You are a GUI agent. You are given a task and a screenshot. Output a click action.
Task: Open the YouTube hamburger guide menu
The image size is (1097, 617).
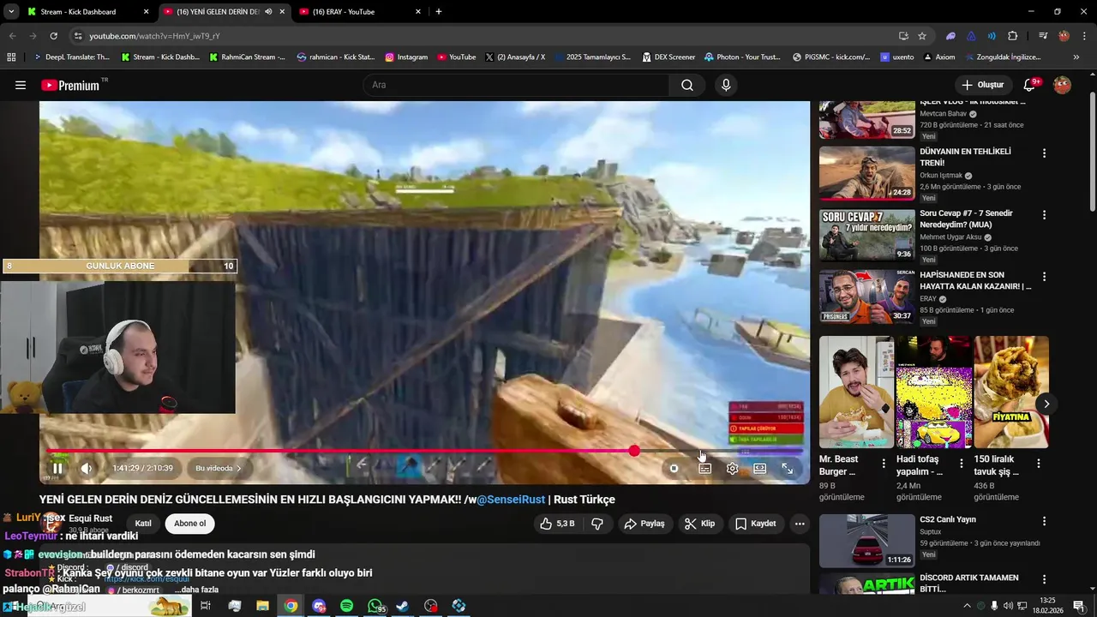(21, 85)
